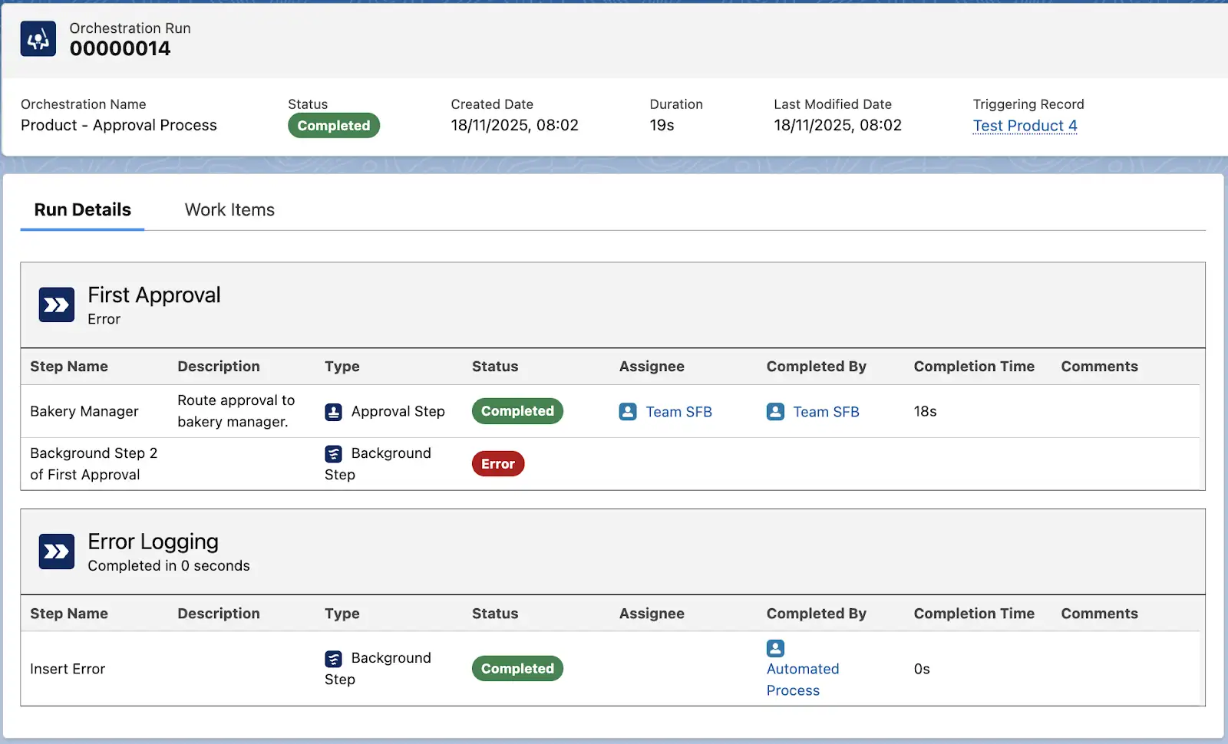Click the Completed badge on Bakery Manager row

(x=517, y=411)
